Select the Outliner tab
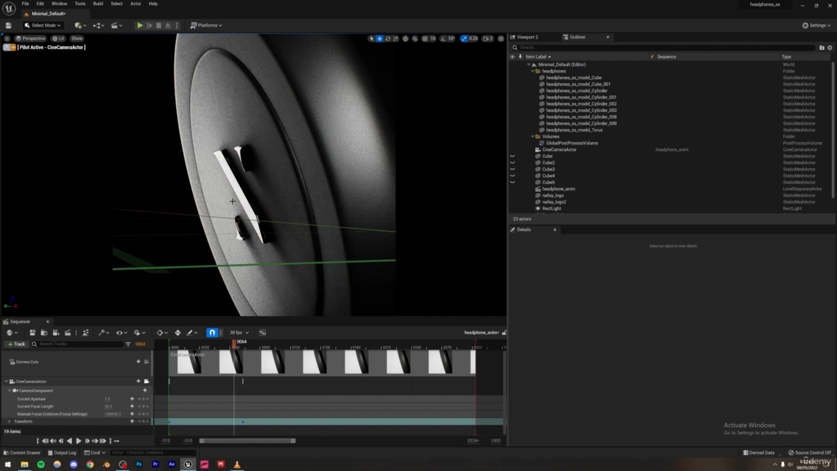Viewport: 837px width, 471px height. pos(577,37)
